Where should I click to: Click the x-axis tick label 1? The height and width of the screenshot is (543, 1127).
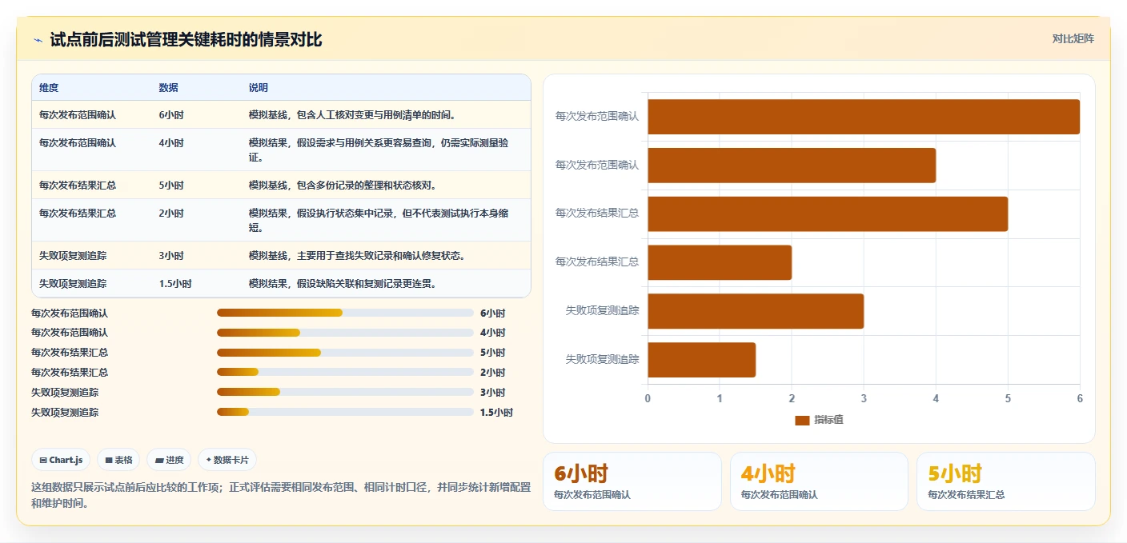point(720,398)
